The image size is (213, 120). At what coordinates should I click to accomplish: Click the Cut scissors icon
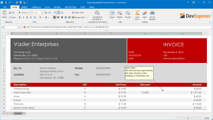click(10, 13)
